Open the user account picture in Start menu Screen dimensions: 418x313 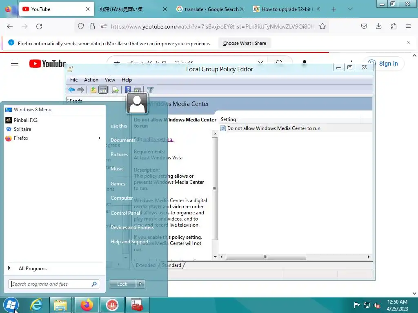(x=137, y=103)
